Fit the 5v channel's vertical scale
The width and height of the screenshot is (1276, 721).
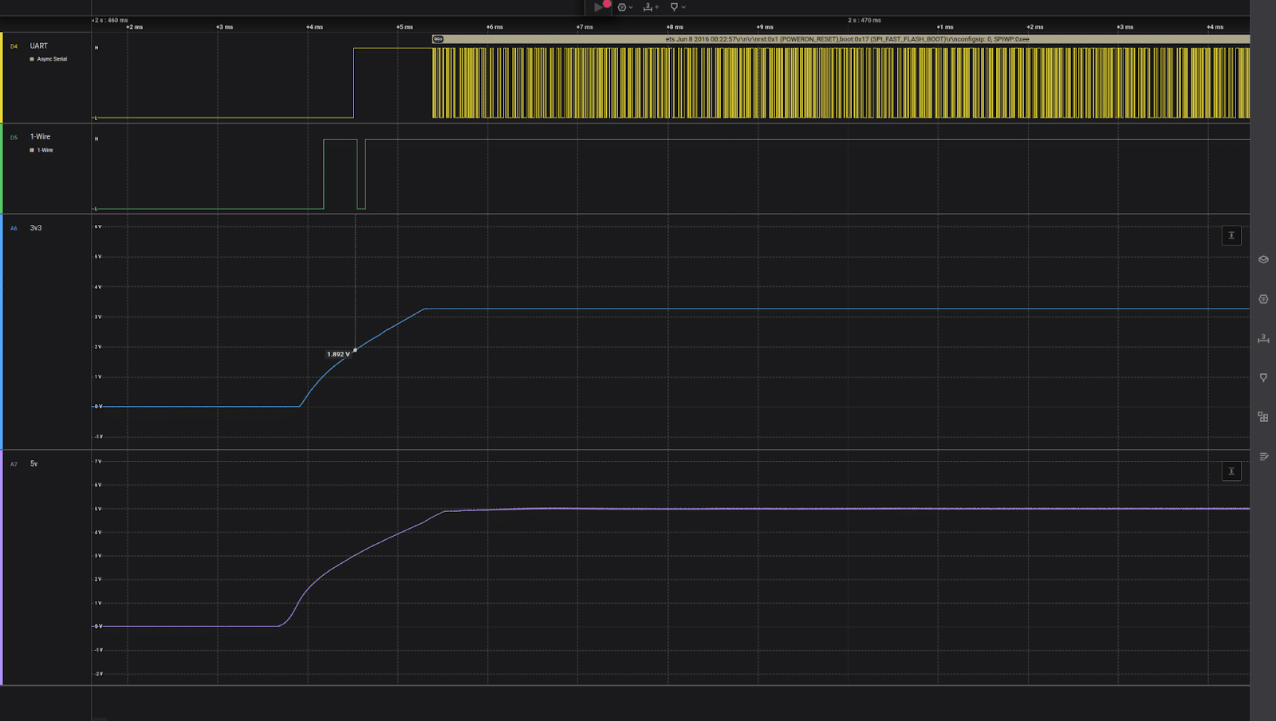click(1231, 471)
